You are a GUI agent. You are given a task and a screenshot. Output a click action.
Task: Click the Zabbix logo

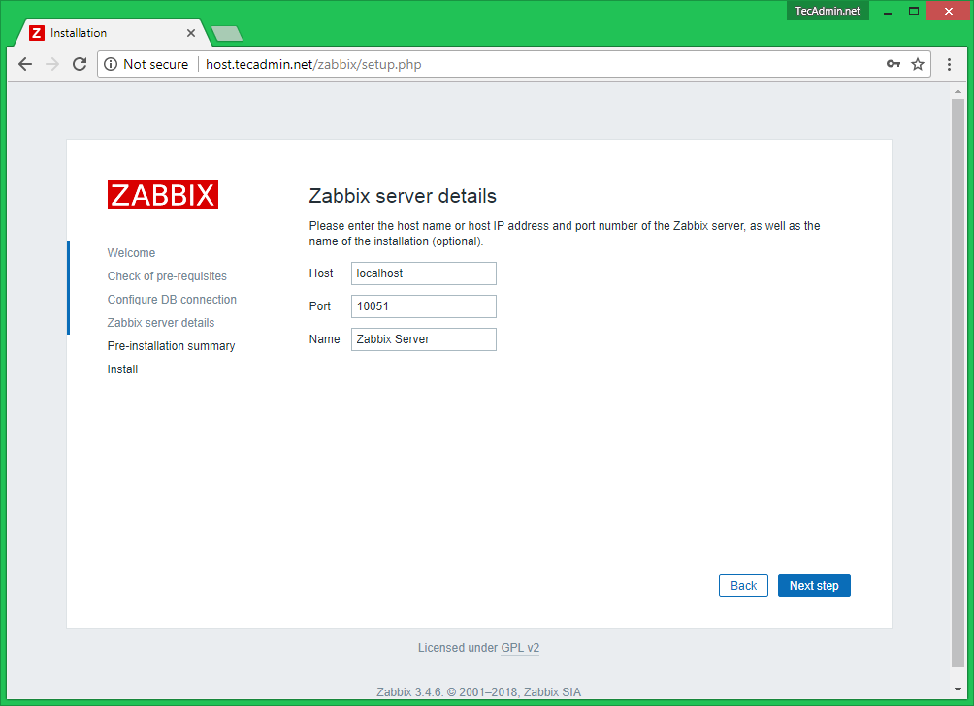click(x=162, y=195)
